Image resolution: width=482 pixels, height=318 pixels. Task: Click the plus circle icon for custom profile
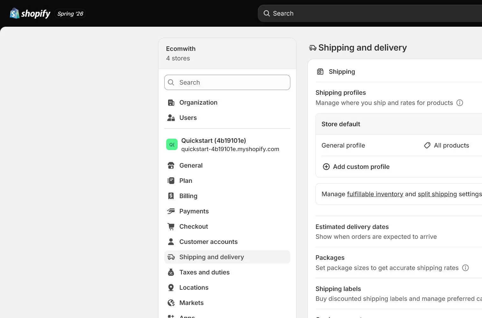click(326, 167)
